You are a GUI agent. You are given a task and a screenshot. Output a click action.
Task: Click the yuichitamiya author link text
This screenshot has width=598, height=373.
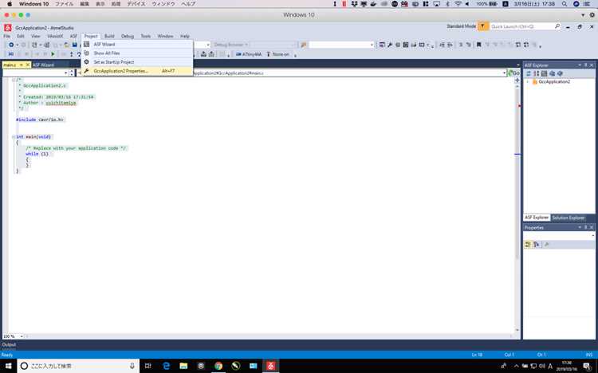click(x=61, y=103)
